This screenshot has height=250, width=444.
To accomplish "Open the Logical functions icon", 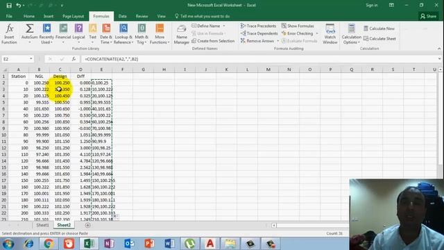I will point(78,28).
